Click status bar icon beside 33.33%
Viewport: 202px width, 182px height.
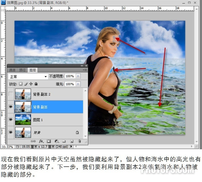(18, 147)
